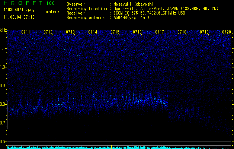
Task: Click the 0713 time marker
Action: (x=70, y=32)
